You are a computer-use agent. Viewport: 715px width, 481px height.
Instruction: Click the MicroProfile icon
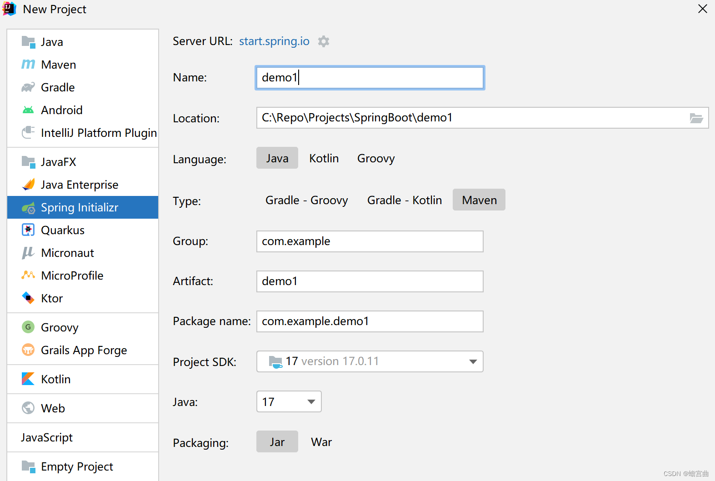[x=28, y=276]
